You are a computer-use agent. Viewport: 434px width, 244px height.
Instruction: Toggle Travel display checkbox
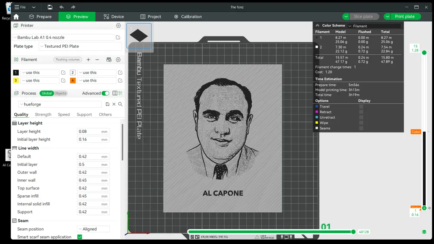coord(361,107)
